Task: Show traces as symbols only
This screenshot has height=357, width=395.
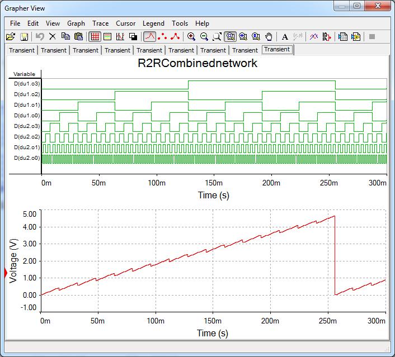Action: pos(162,37)
